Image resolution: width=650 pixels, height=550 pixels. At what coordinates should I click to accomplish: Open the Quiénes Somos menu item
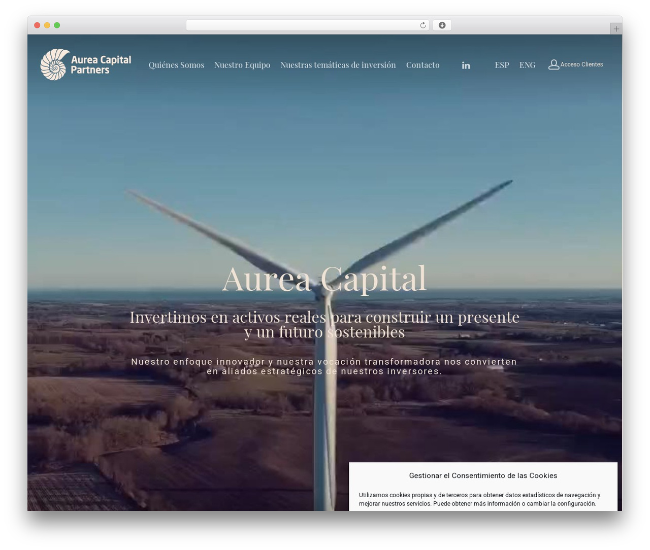coord(176,65)
